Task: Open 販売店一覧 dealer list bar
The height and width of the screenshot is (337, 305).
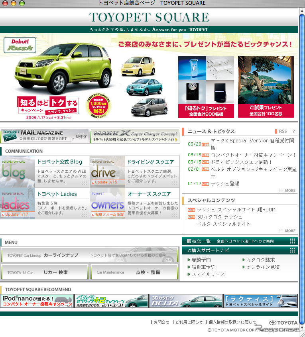Action: (x=240, y=241)
